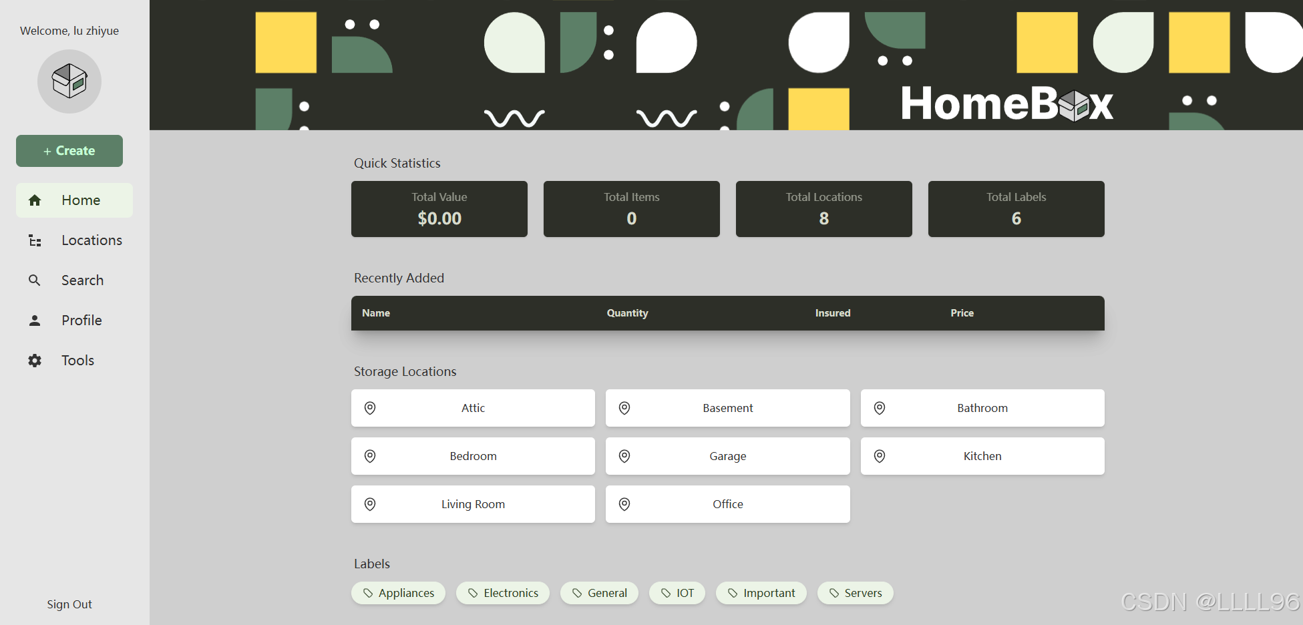Click the 'Welcome, lu zhiyue' greeting text
1303x625 pixels.
(69, 31)
